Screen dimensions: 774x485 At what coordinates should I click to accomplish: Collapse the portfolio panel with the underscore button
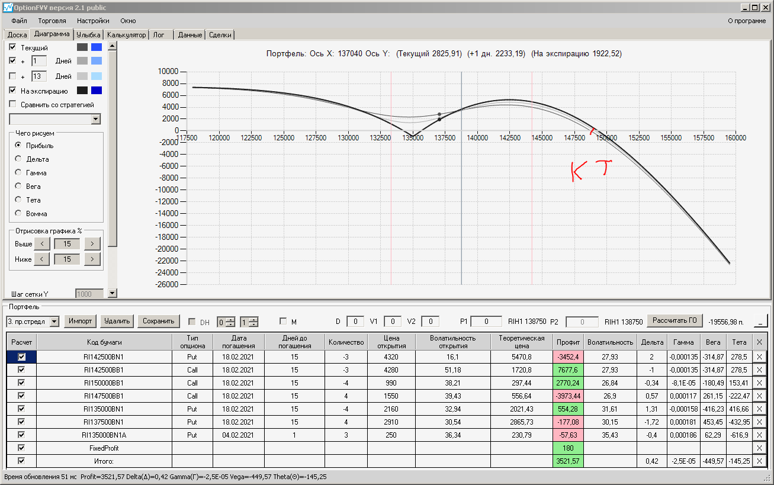point(760,322)
